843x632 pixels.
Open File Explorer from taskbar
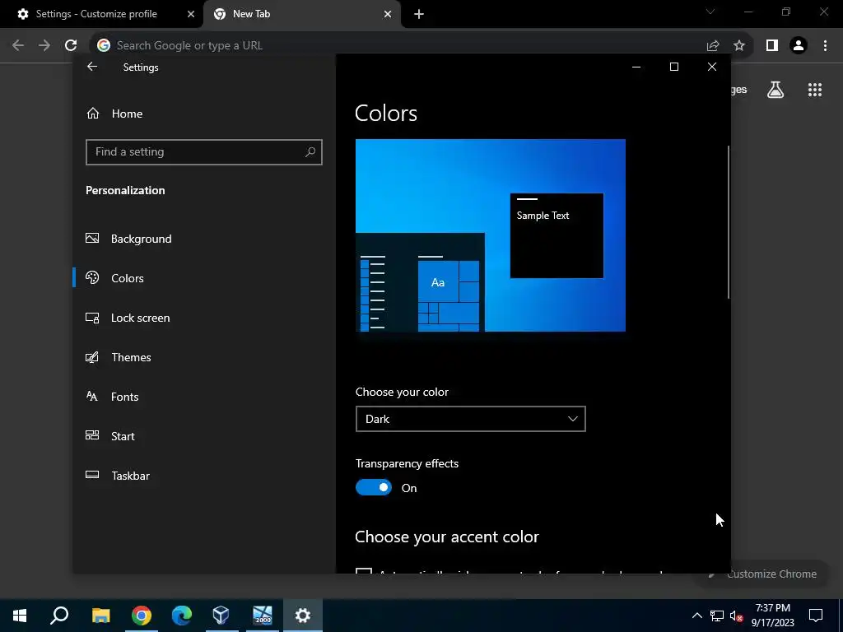point(100,616)
